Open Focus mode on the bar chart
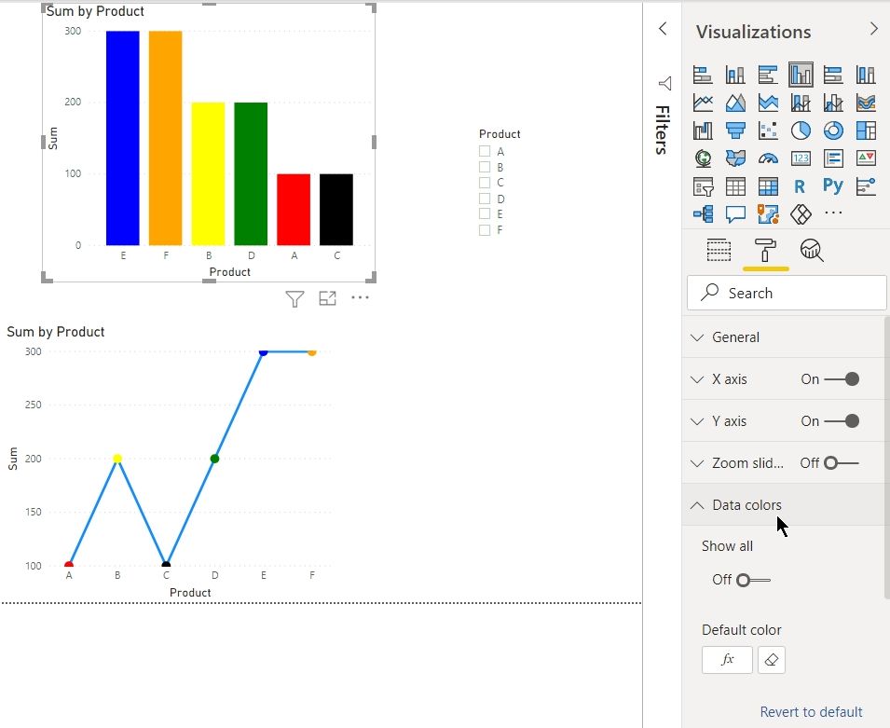This screenshot has height=728, width=890. pos(327,298)
